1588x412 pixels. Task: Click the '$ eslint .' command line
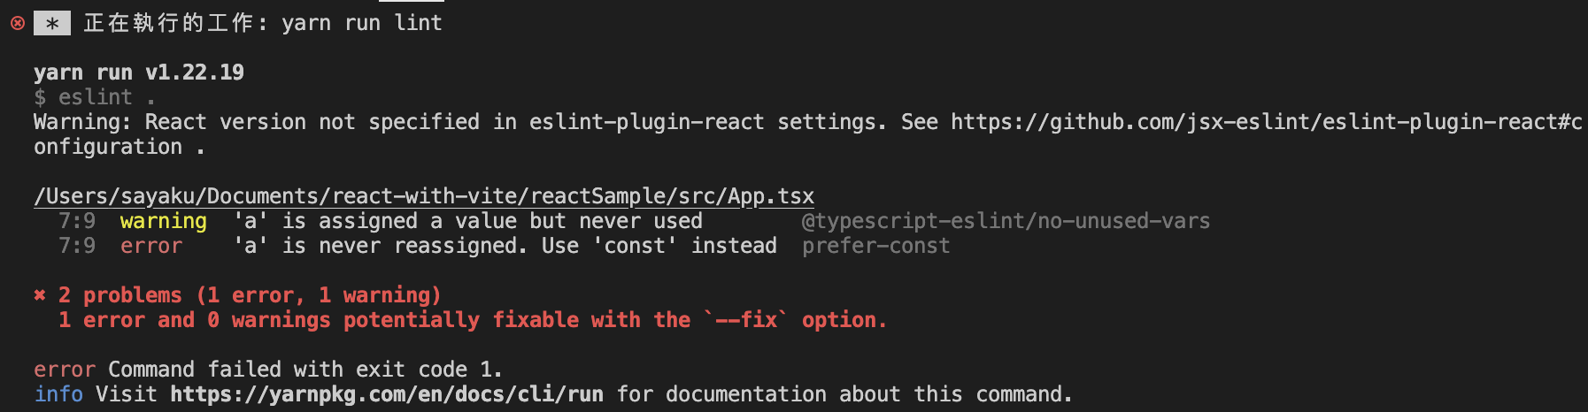tap(95, 97)
